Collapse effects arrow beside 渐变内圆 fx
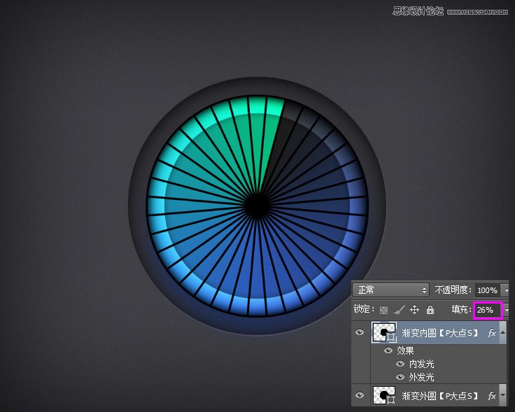 [x=502, y=333]
